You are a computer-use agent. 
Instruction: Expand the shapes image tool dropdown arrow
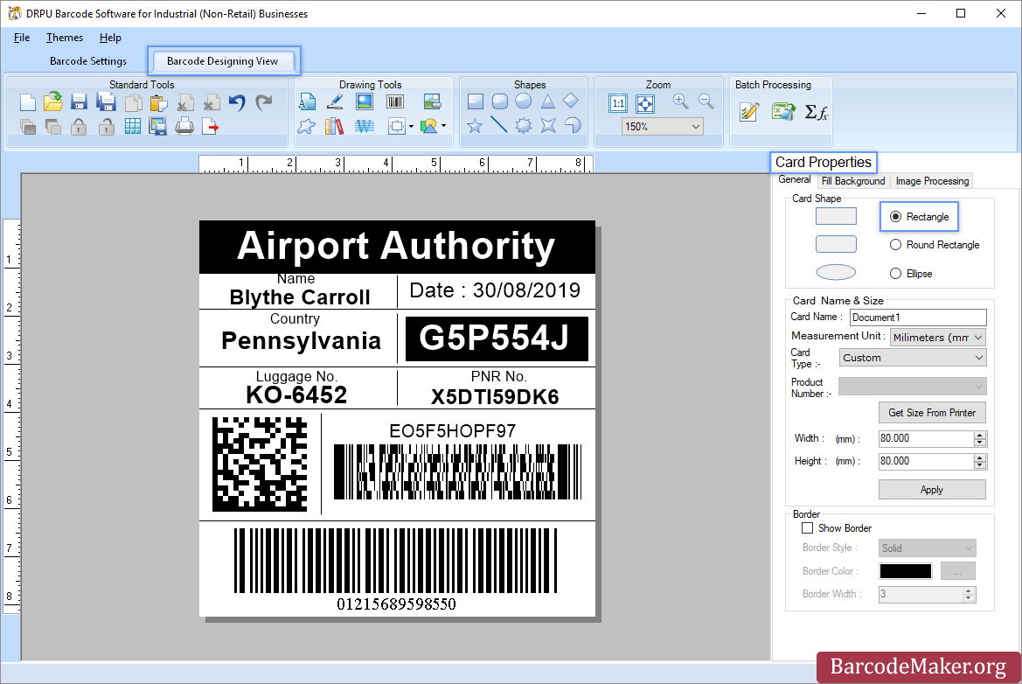pyautogui.click(x=444, y=126)
